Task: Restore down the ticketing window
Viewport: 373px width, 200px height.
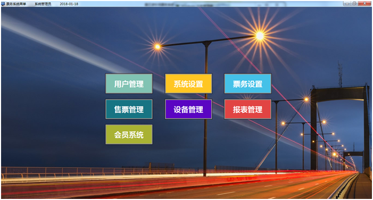Action: click(x=354, y=4)
